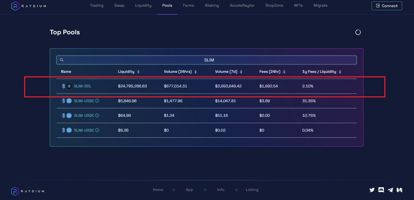Open SLIM-USDC pool with $6.38 liquidity
Screen dimensions: 414x200
[84, 130]
